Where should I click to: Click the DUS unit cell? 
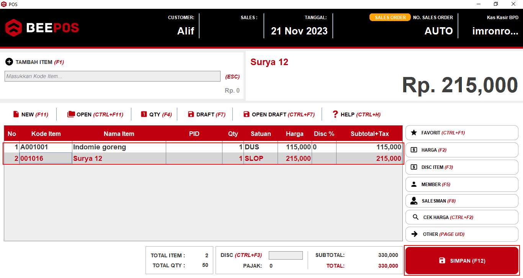pyautogui.click(x=261, y=147)
